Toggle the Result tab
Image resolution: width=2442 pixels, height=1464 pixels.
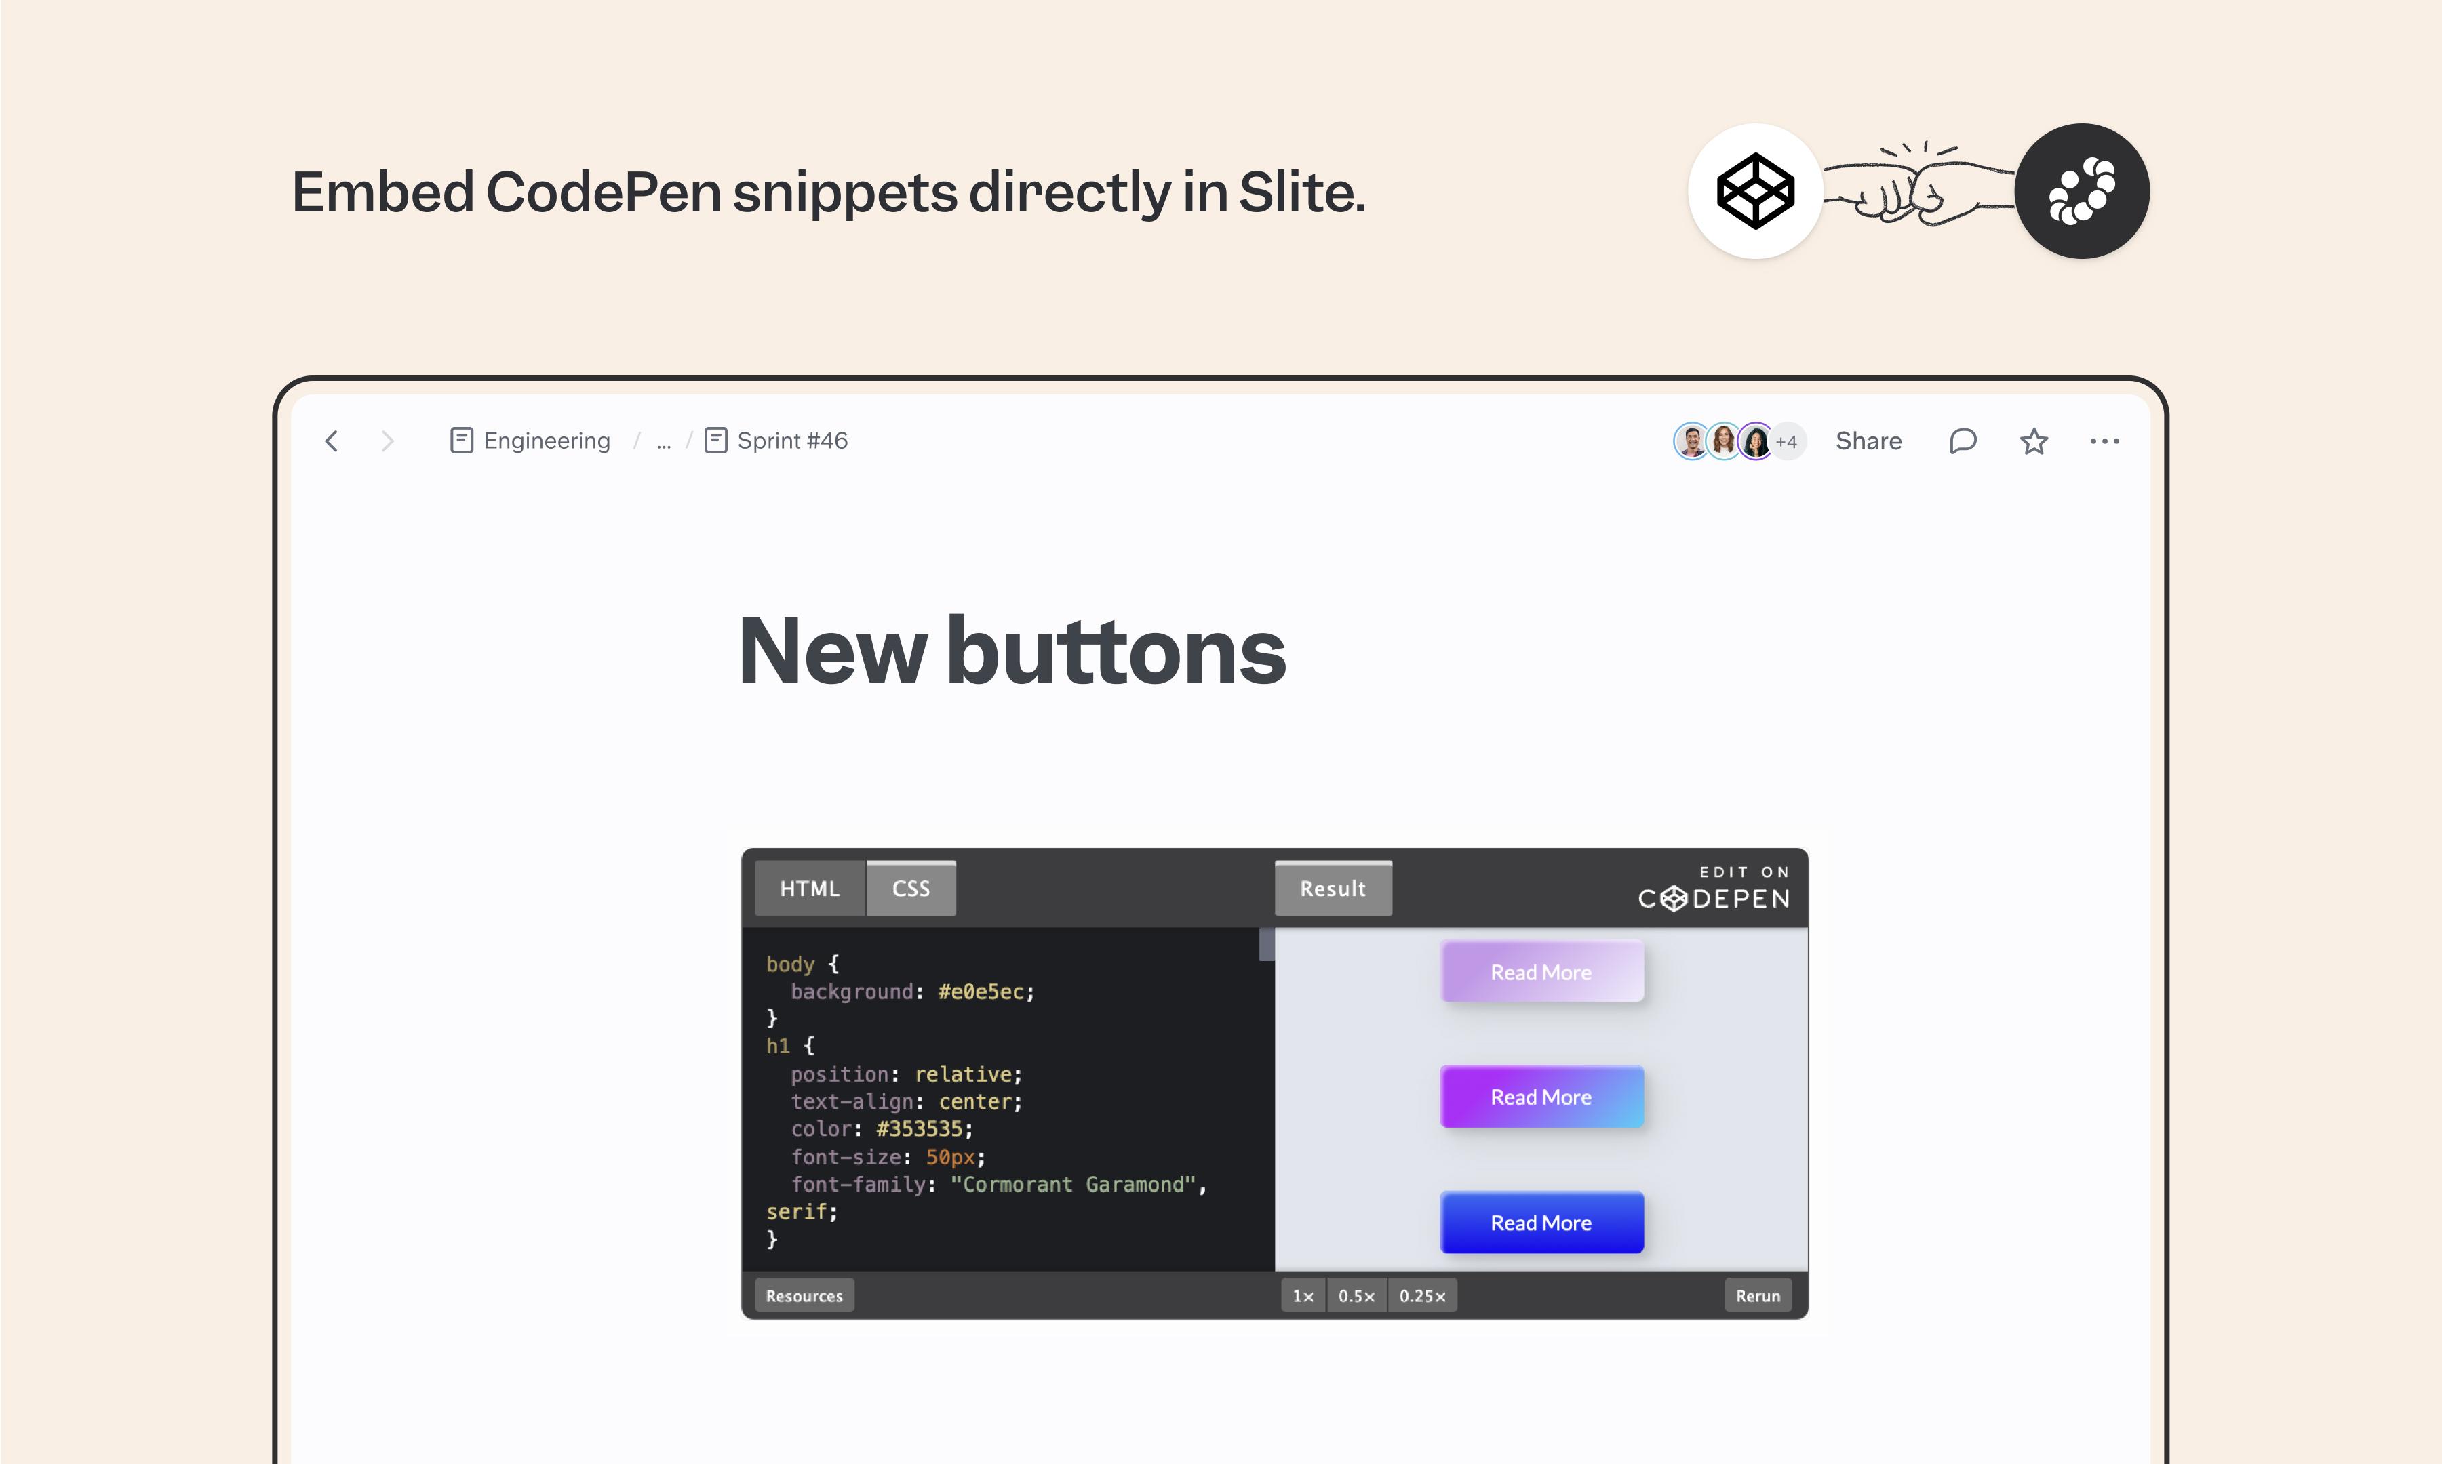pos(1333,888)
